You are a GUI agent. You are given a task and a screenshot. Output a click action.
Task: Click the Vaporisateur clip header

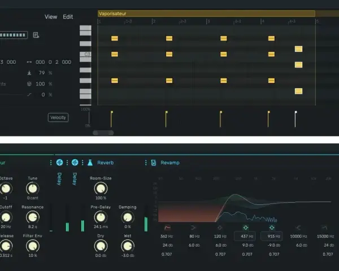click(x=206, y=14)
